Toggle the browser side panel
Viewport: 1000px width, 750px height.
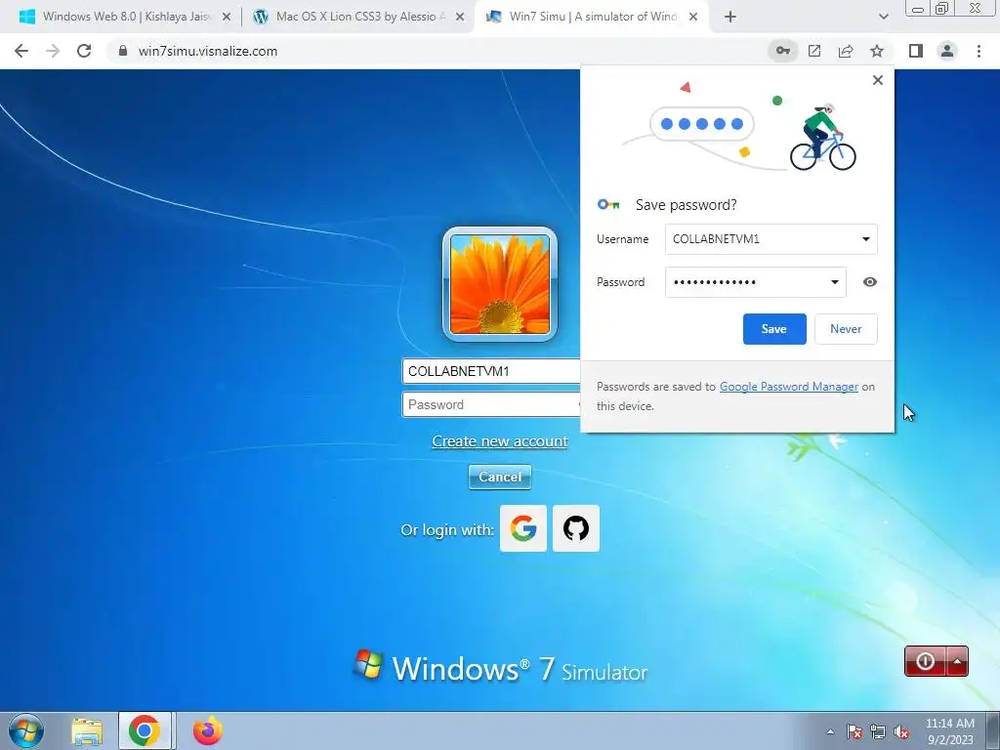[x=916, y=51]
